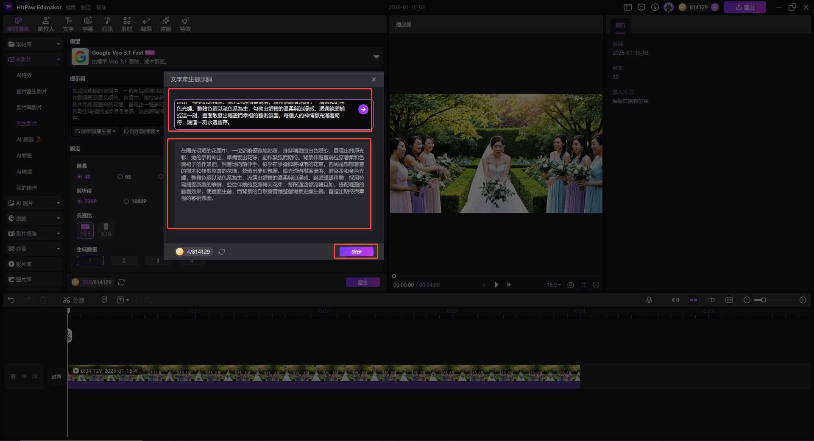Expand the Google Veo model dropdown
Viewport: 814px width, 441px height.
(x=376, y=57)
